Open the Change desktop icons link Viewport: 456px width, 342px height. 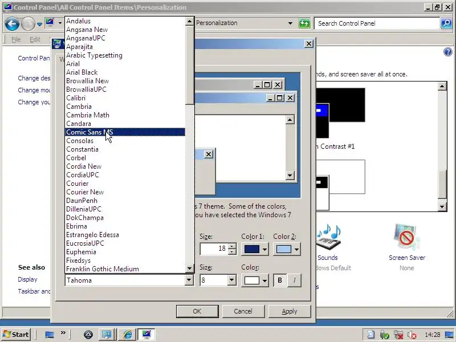pos(34,78)
